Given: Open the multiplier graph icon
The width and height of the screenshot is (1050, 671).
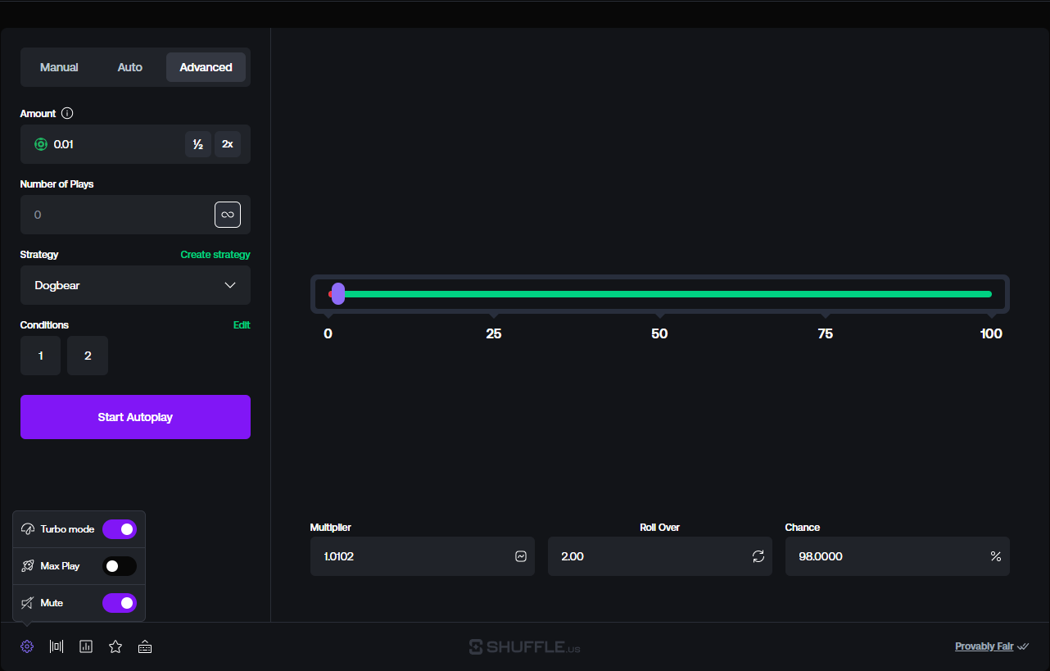Looking at the screenshot, I should point(520,556).
